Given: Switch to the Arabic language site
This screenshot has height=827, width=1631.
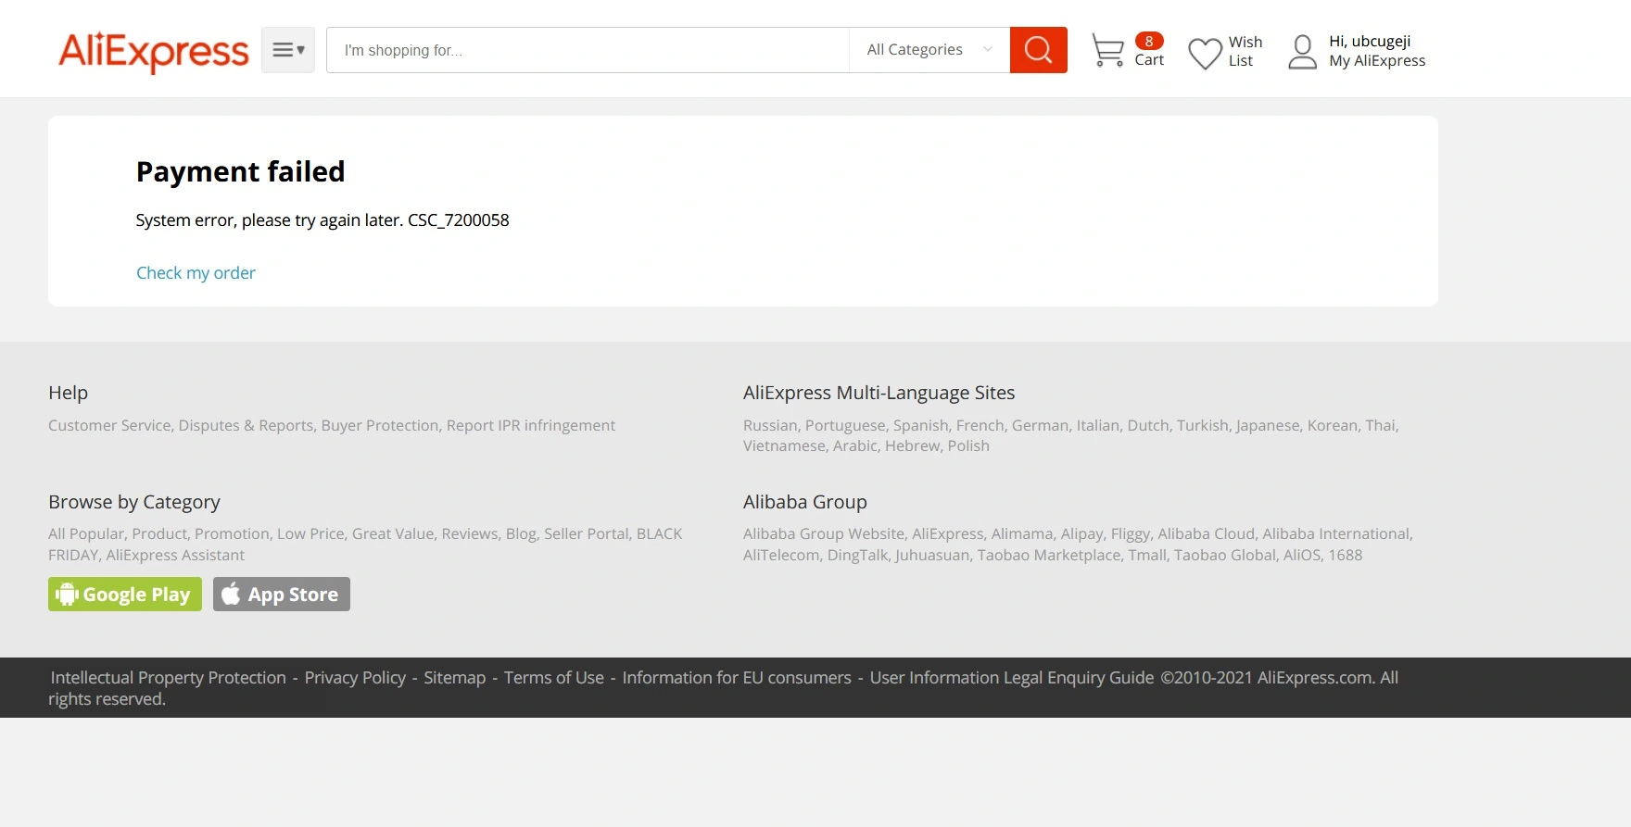Looking at the screenshot, I should coord(855,445).
